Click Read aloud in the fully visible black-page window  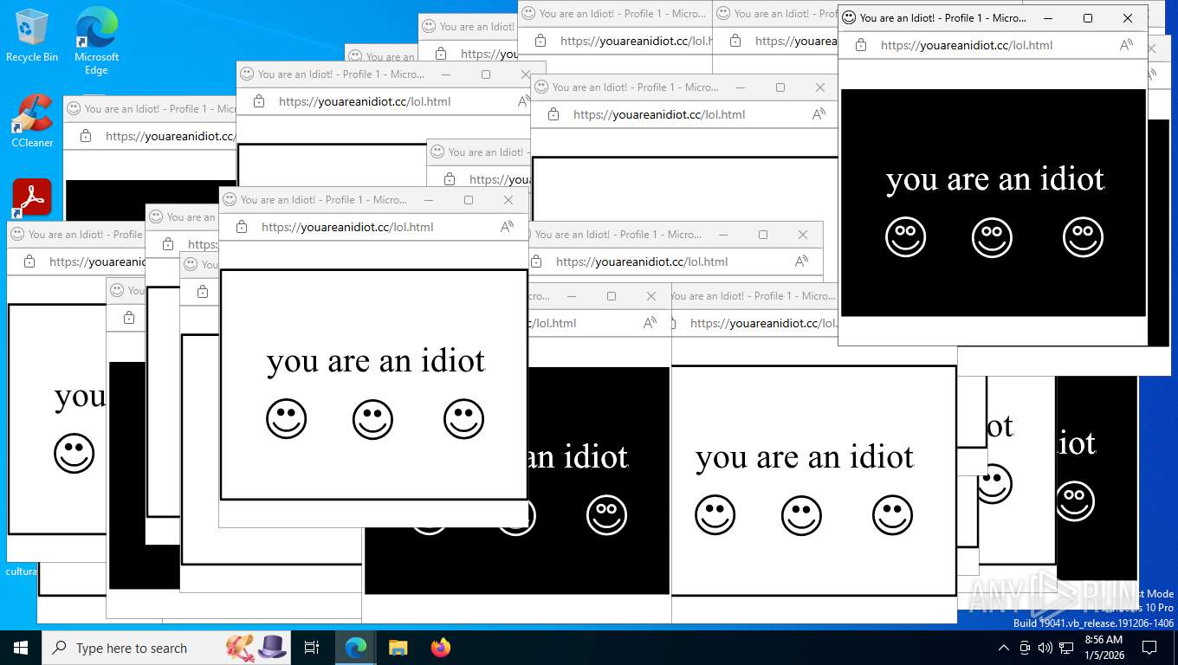[1126, 45]
